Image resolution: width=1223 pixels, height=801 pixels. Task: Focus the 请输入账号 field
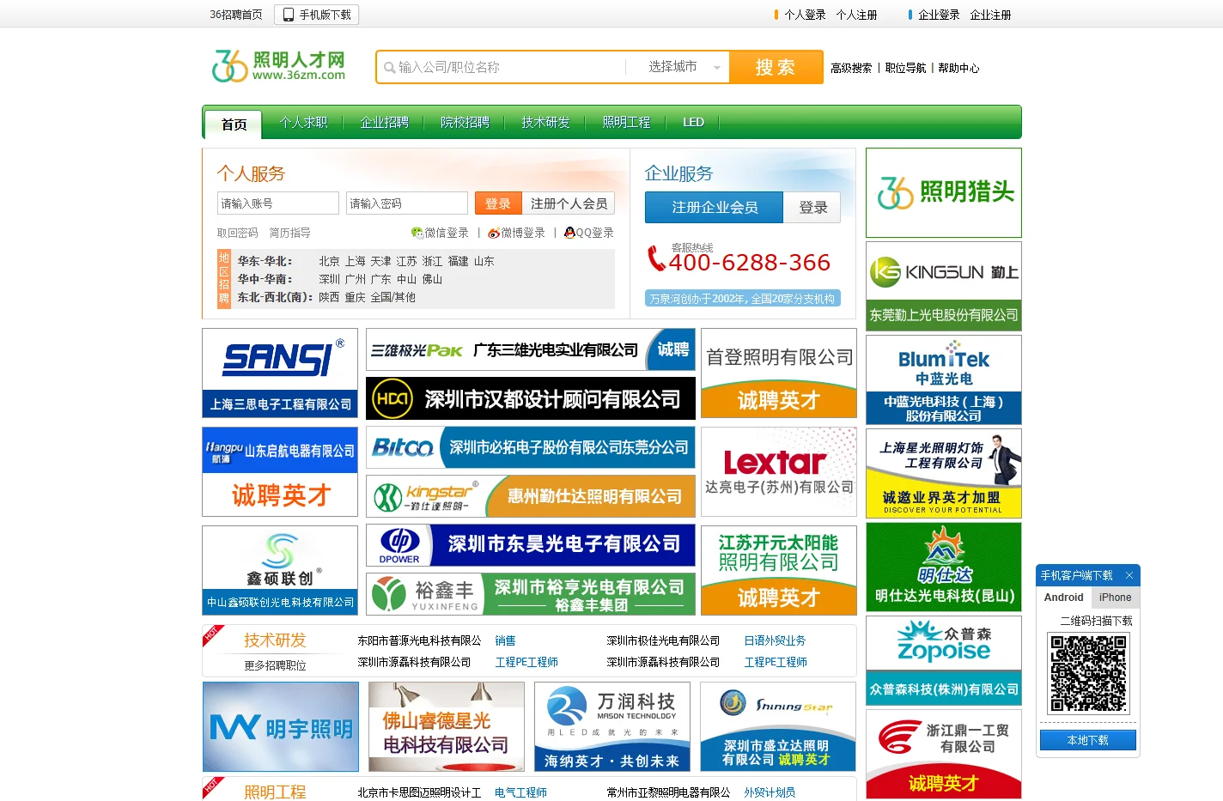point(278,203)
